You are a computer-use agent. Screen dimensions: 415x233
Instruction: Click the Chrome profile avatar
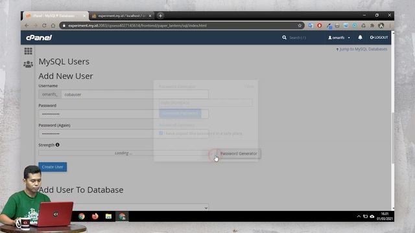[x=381, y=26]
